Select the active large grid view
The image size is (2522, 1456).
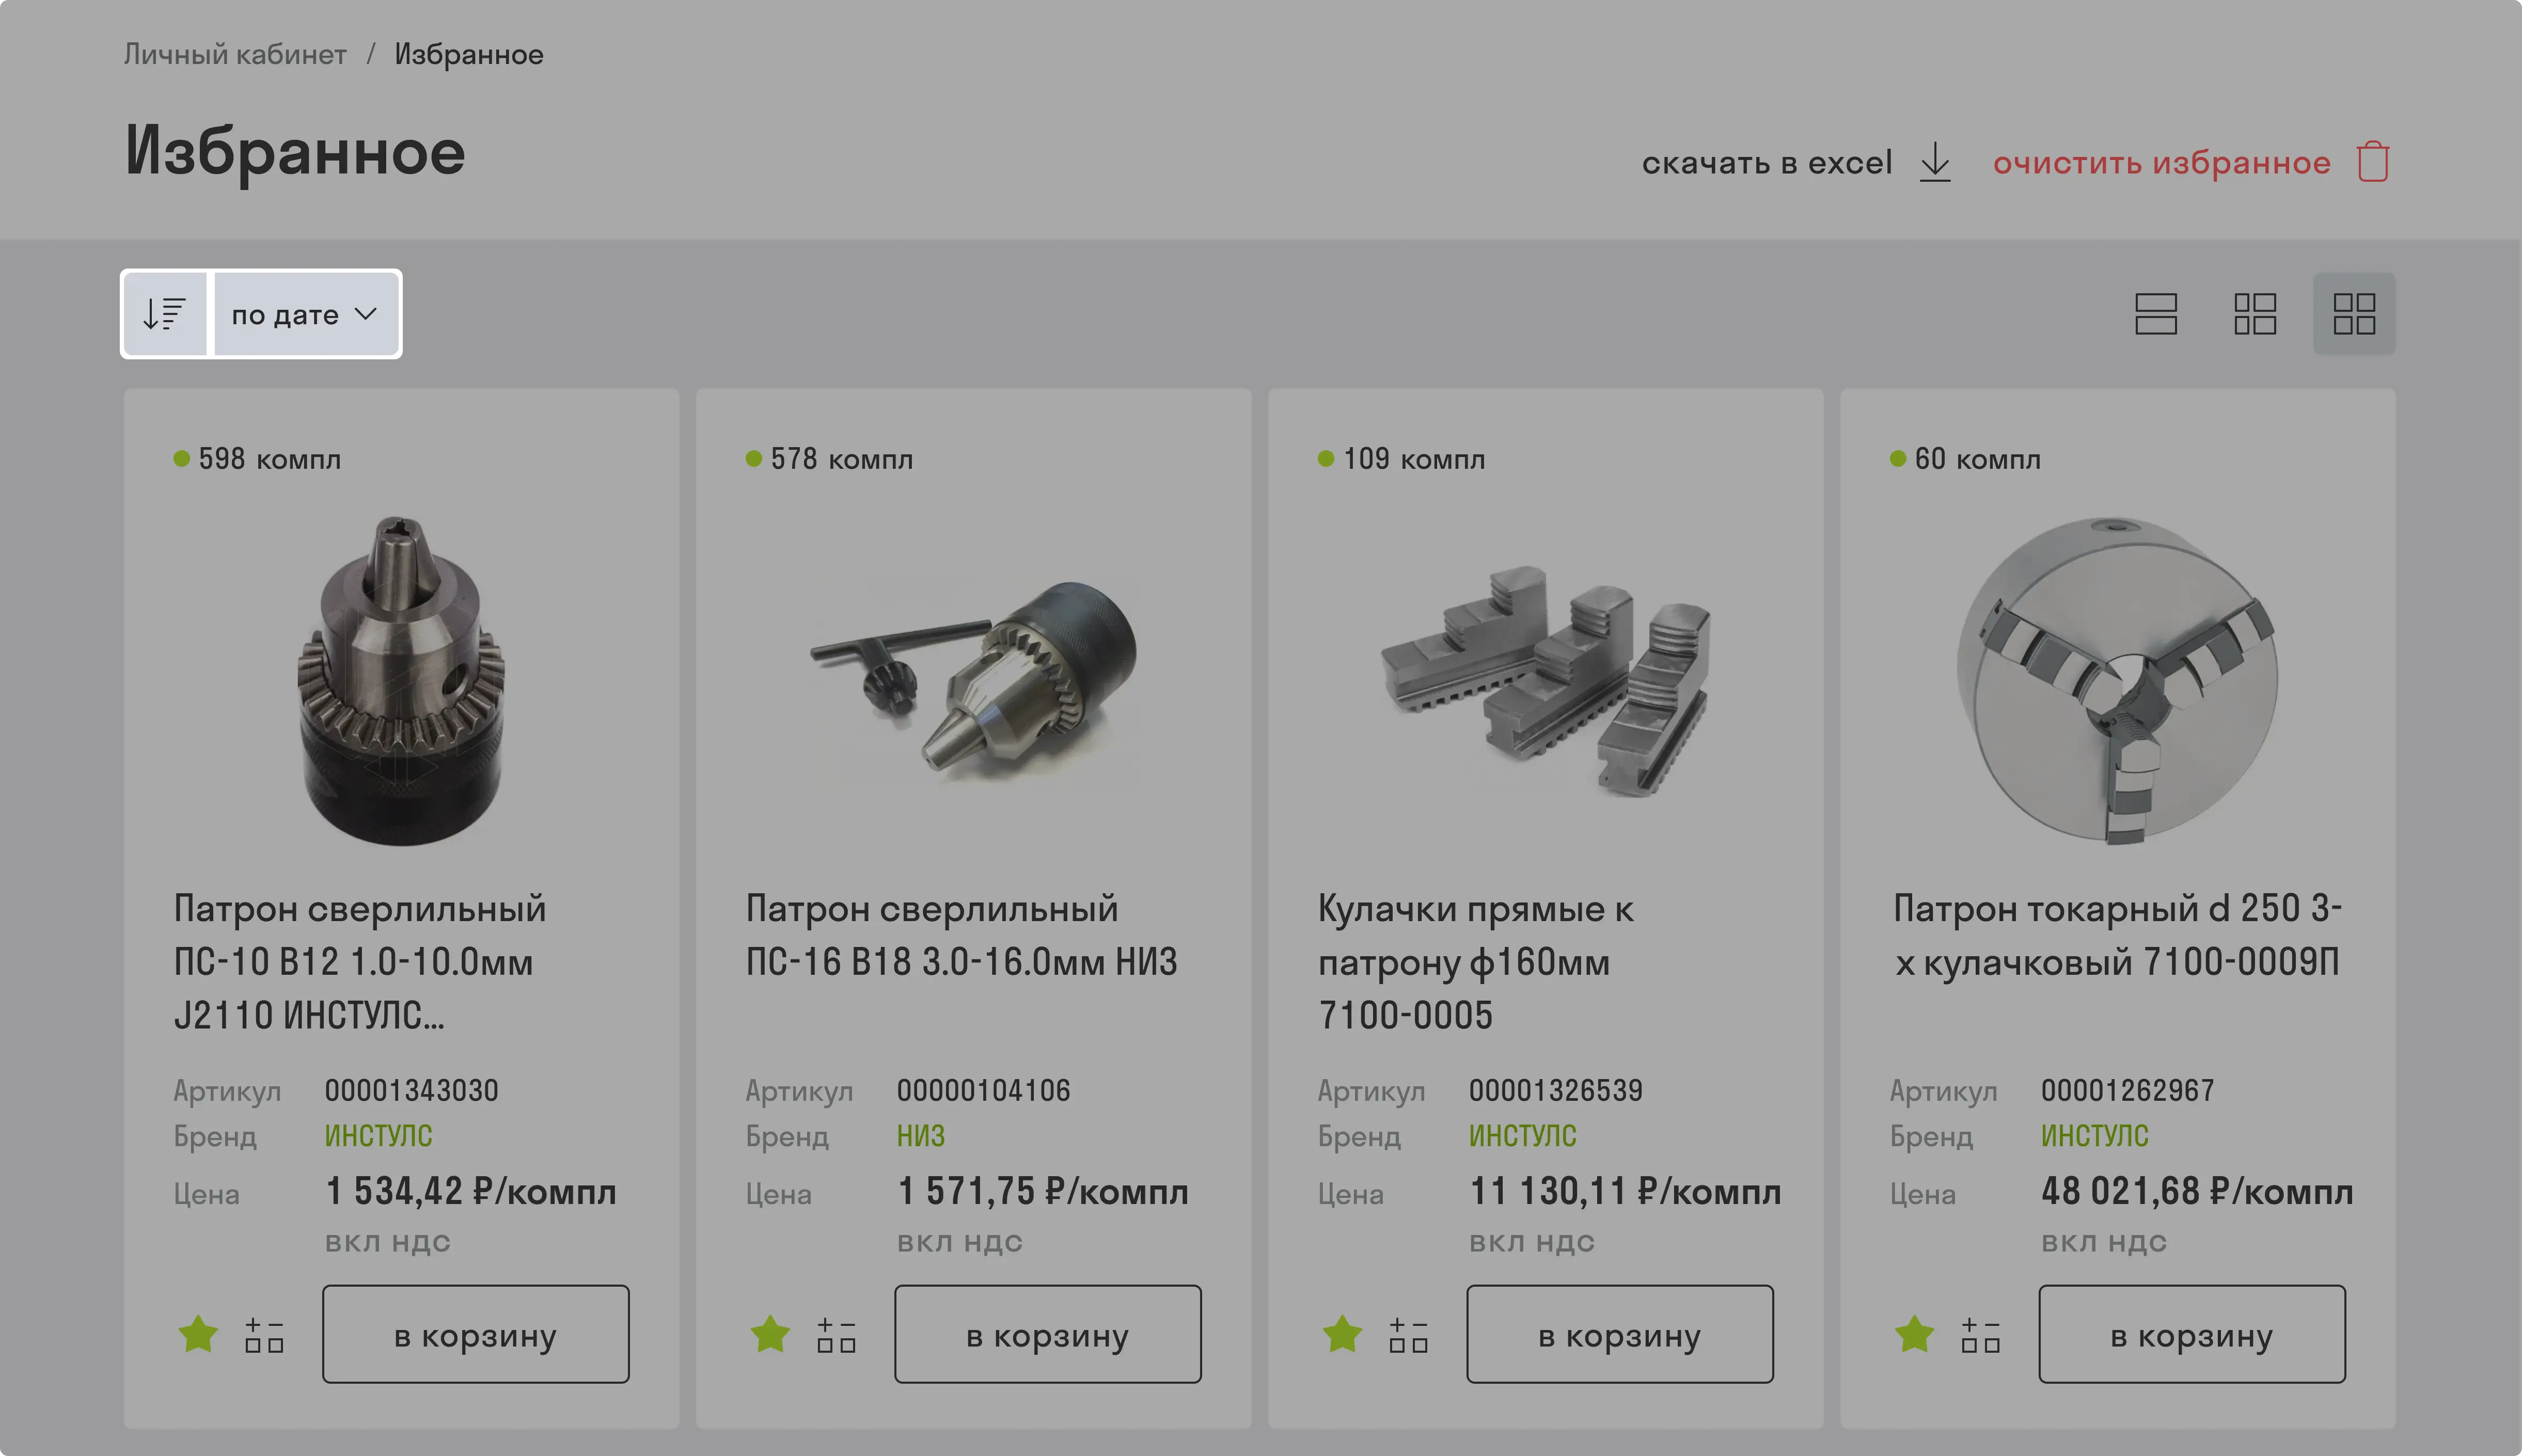(2354, 314)
